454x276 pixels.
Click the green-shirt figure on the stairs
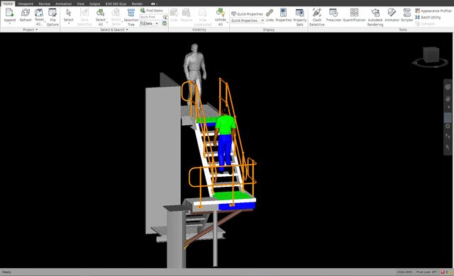coord(225,140)
